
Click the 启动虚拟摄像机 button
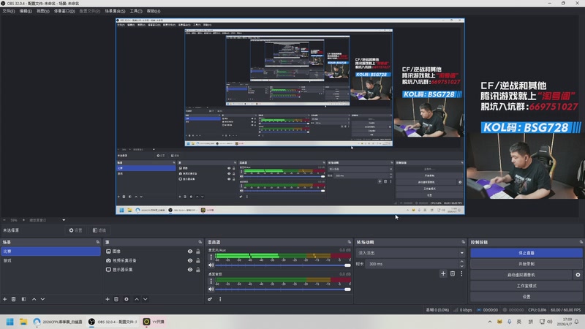click(521, 275)
